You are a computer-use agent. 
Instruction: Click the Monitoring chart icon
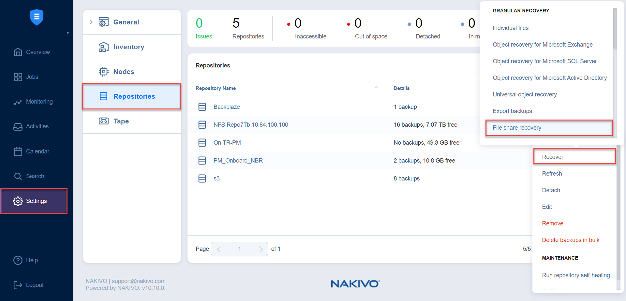coord(18,102)
